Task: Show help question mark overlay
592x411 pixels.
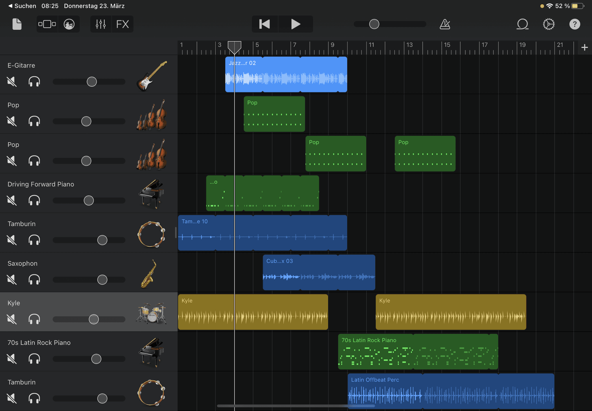Action: tap(574, 24)
